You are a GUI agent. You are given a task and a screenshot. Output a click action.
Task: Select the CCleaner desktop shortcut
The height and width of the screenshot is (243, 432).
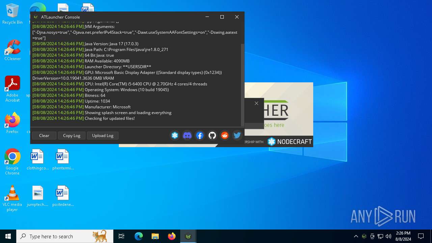click(12, 50)
